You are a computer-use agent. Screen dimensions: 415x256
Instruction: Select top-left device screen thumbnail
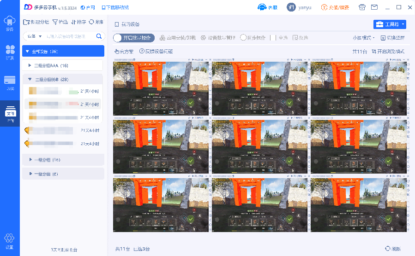161,88
